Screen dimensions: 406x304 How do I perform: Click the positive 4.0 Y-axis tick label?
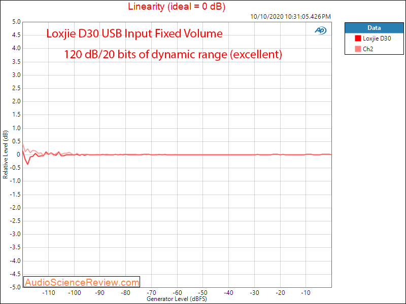point(16,48)
